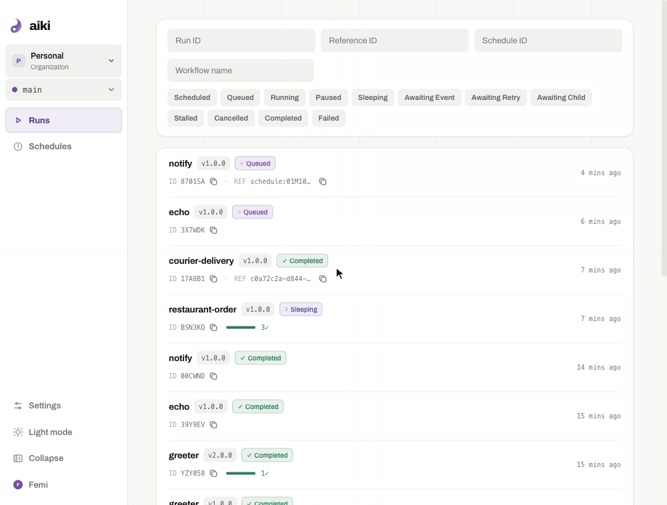The width and height of the screenshot is (667, 505).
Task: Click the '14 mins ago' timestamp
Action: coord(598,367)
